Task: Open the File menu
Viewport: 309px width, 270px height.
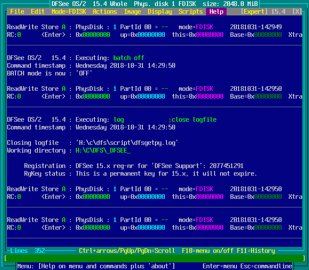Action: tap(17, 12)
